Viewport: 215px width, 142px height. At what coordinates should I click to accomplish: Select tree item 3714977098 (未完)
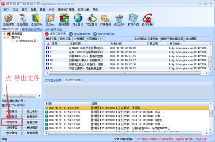(26, 41)
